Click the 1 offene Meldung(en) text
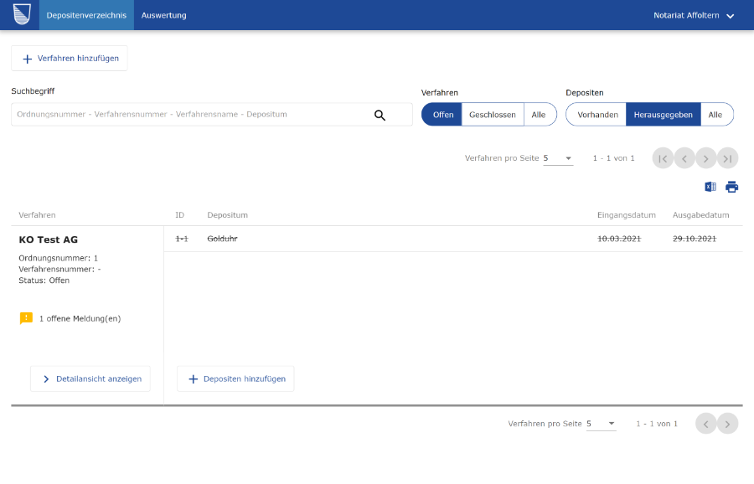Screen dimensions: 754x484 point(80,319)
